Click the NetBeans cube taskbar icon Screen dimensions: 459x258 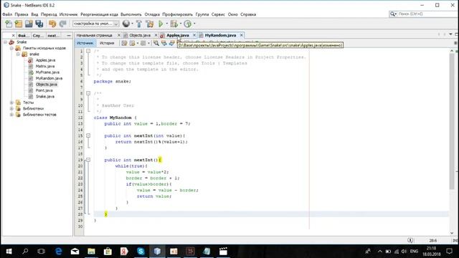point(157,252)
